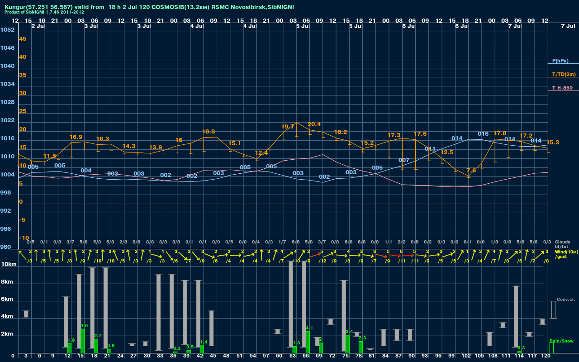Click the 12.5 temperature value

[x=447, y=152]
